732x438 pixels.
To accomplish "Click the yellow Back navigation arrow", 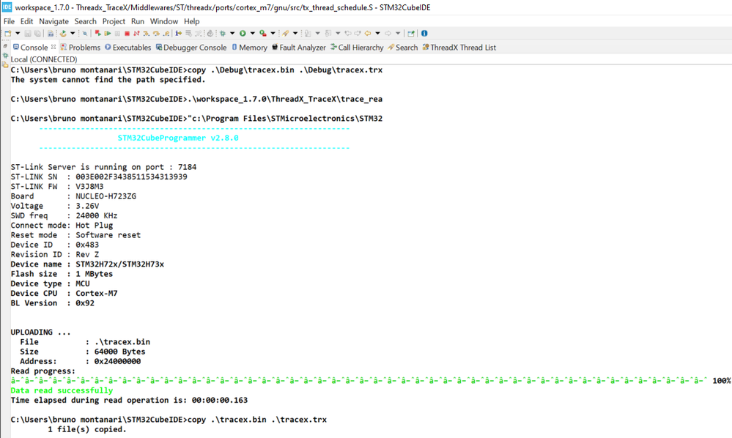I will click(367, 34).
